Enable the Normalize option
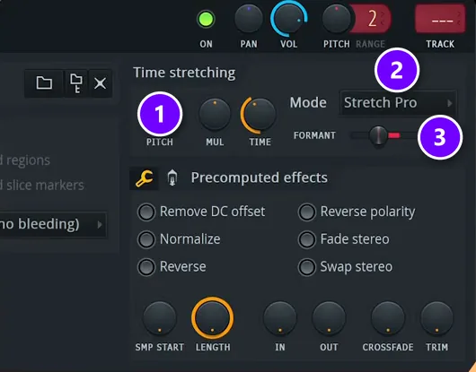 [146, 239]
